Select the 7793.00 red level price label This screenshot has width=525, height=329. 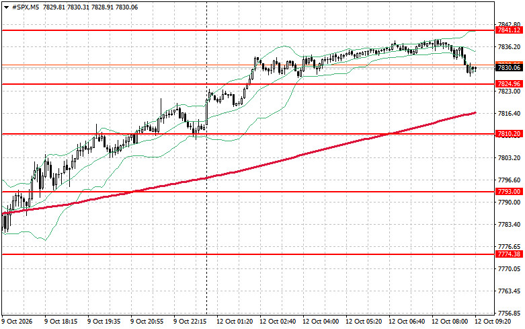(x=509, y=192)
